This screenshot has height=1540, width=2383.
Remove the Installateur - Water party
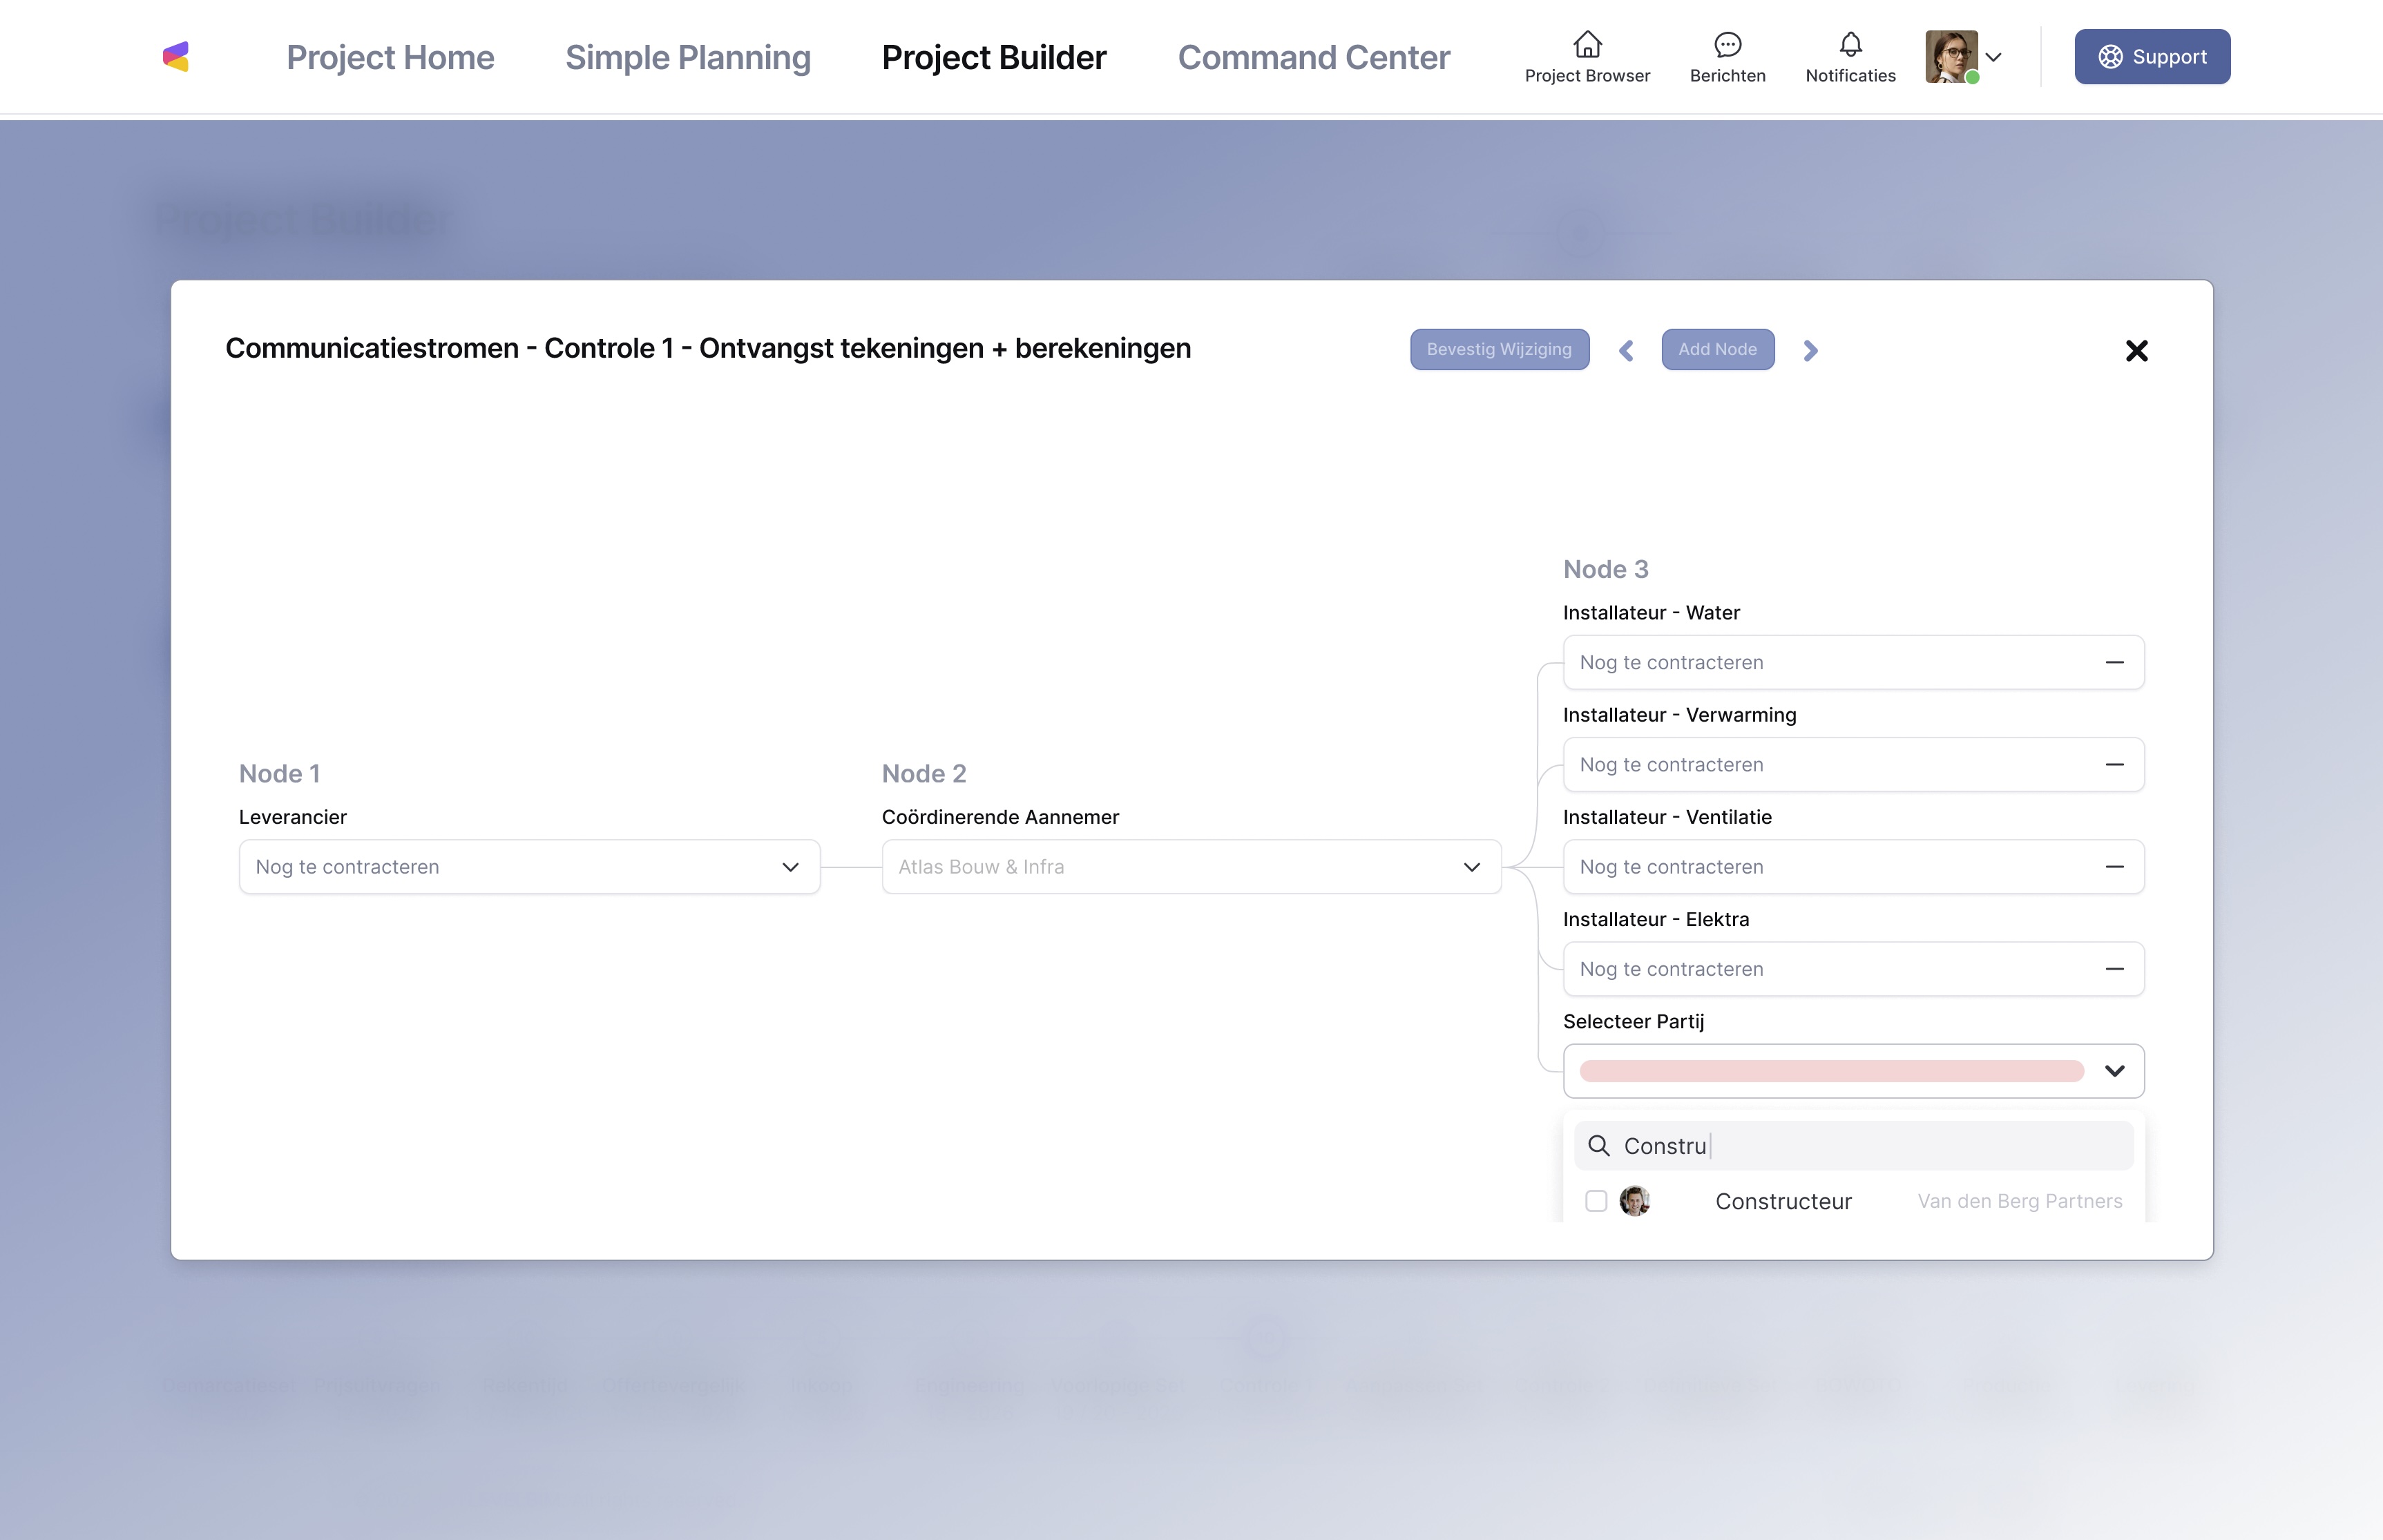tap(2114, 663)
